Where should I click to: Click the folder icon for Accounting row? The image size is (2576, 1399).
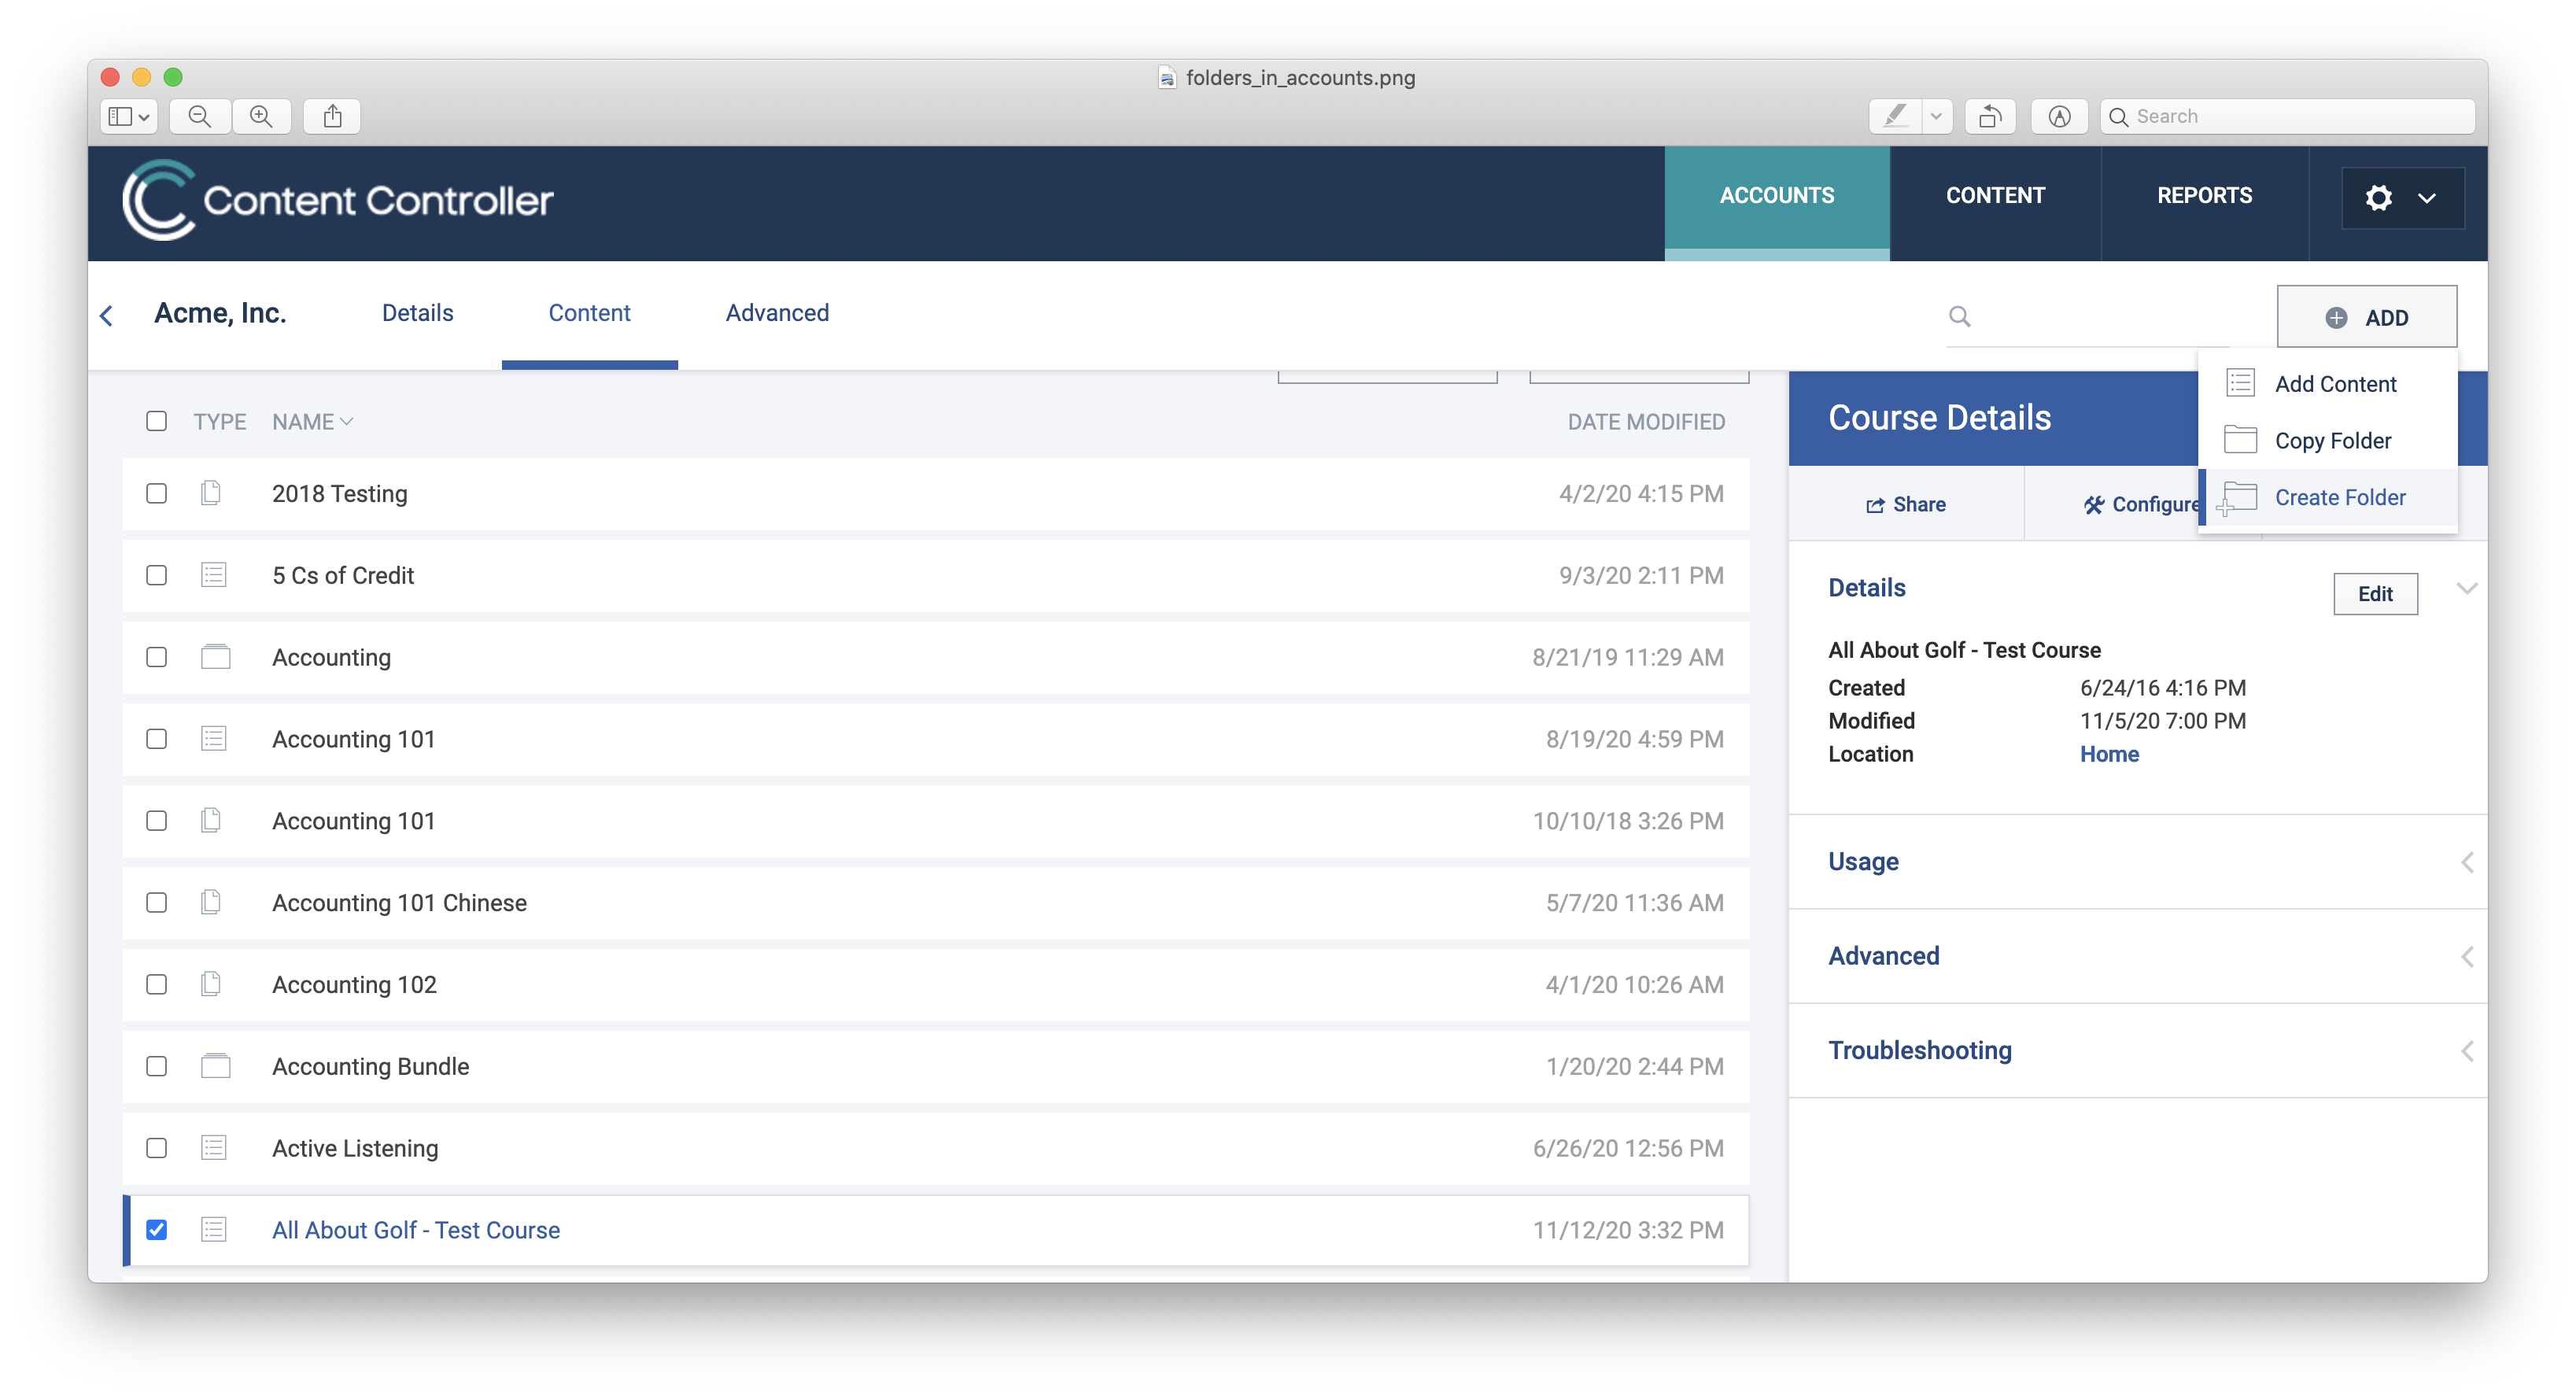pos(215,656)
